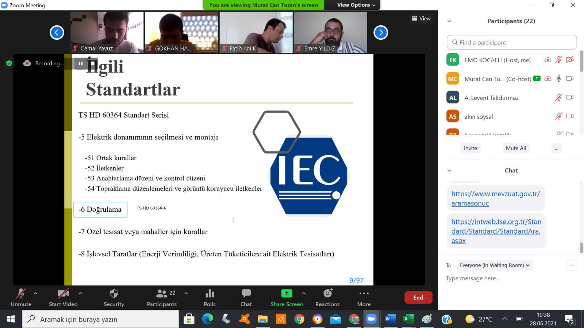Click the cloud Recording indicator icon
This screenshot has height=328, width=584.
coord(27,63)
